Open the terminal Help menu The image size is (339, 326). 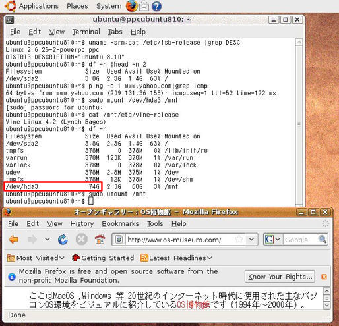tap(138, 32)
